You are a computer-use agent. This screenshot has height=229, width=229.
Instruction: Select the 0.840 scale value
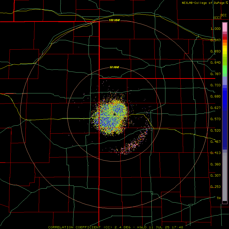tap(216, 63)
